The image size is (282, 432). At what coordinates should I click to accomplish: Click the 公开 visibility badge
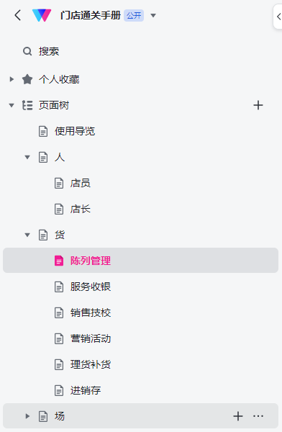pyautogui.click(x=134, y=15)
